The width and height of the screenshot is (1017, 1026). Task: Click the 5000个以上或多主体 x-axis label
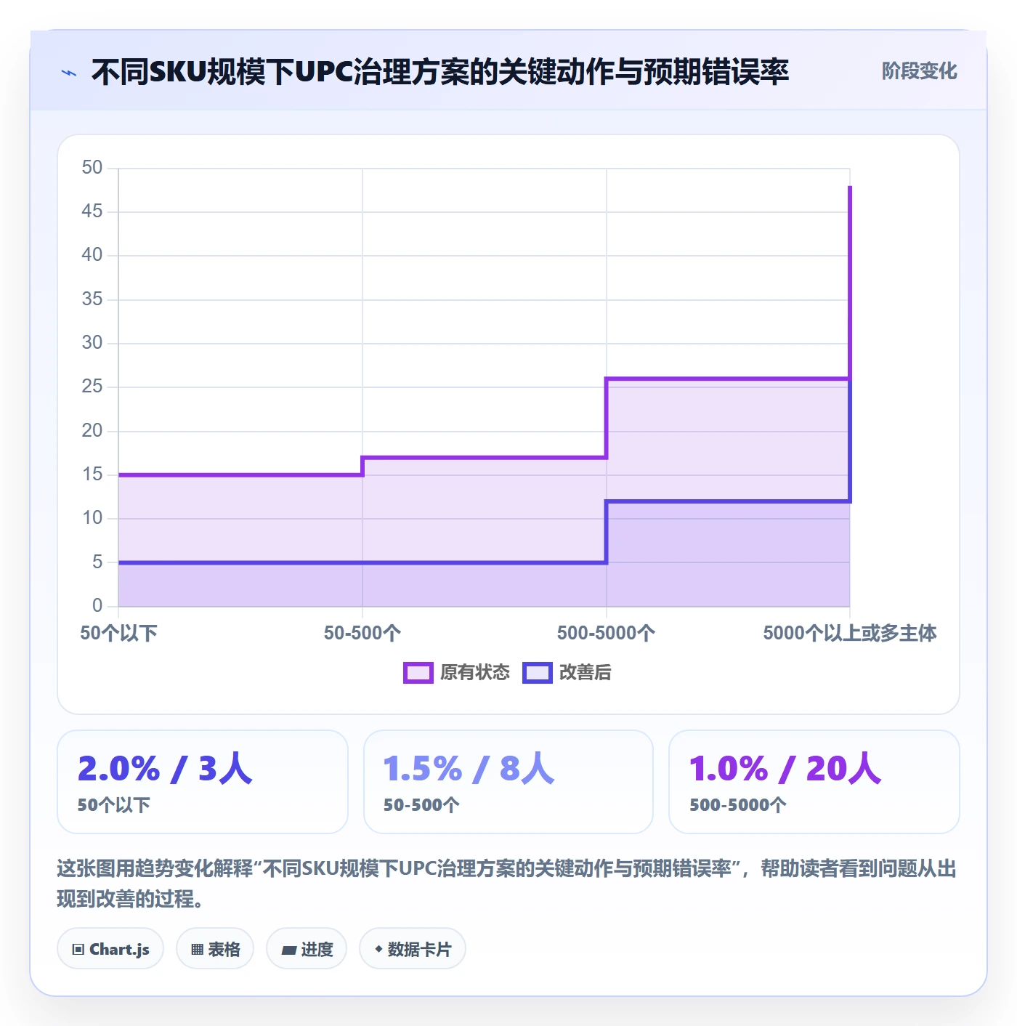click(850, 633)
